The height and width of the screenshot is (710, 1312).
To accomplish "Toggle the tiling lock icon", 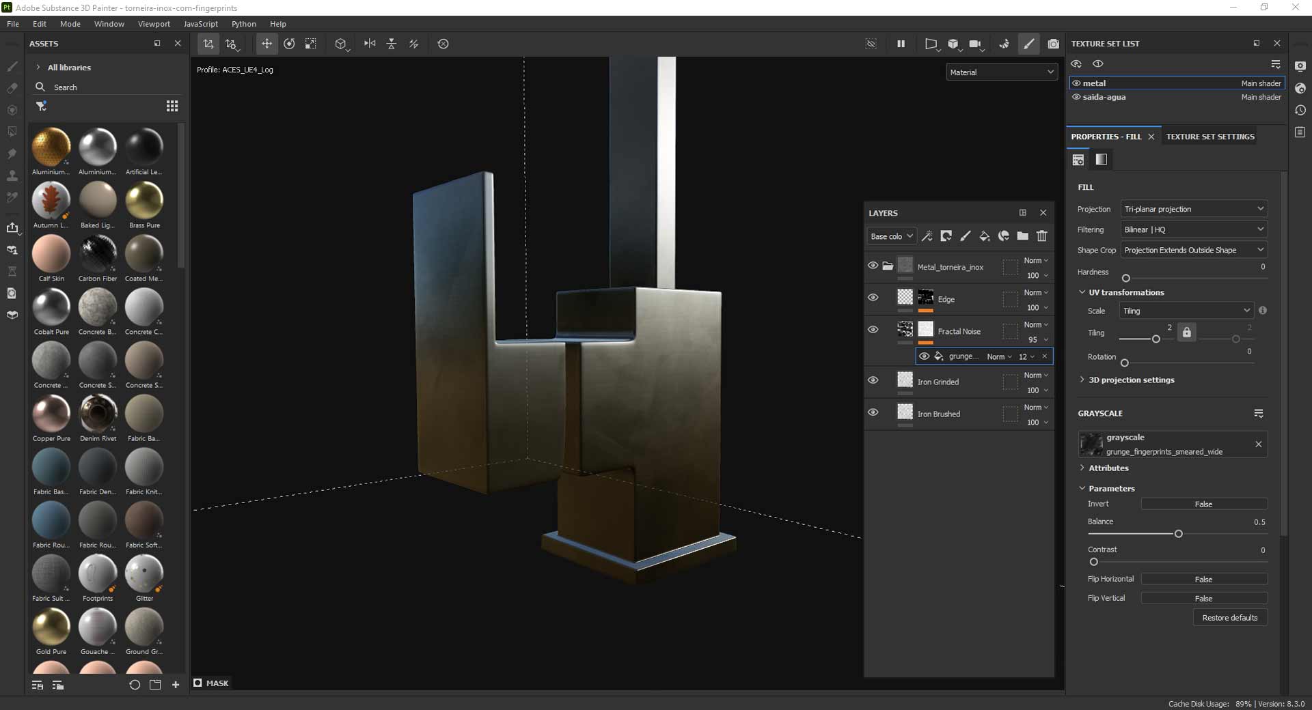I will (x=1186, y=332).
